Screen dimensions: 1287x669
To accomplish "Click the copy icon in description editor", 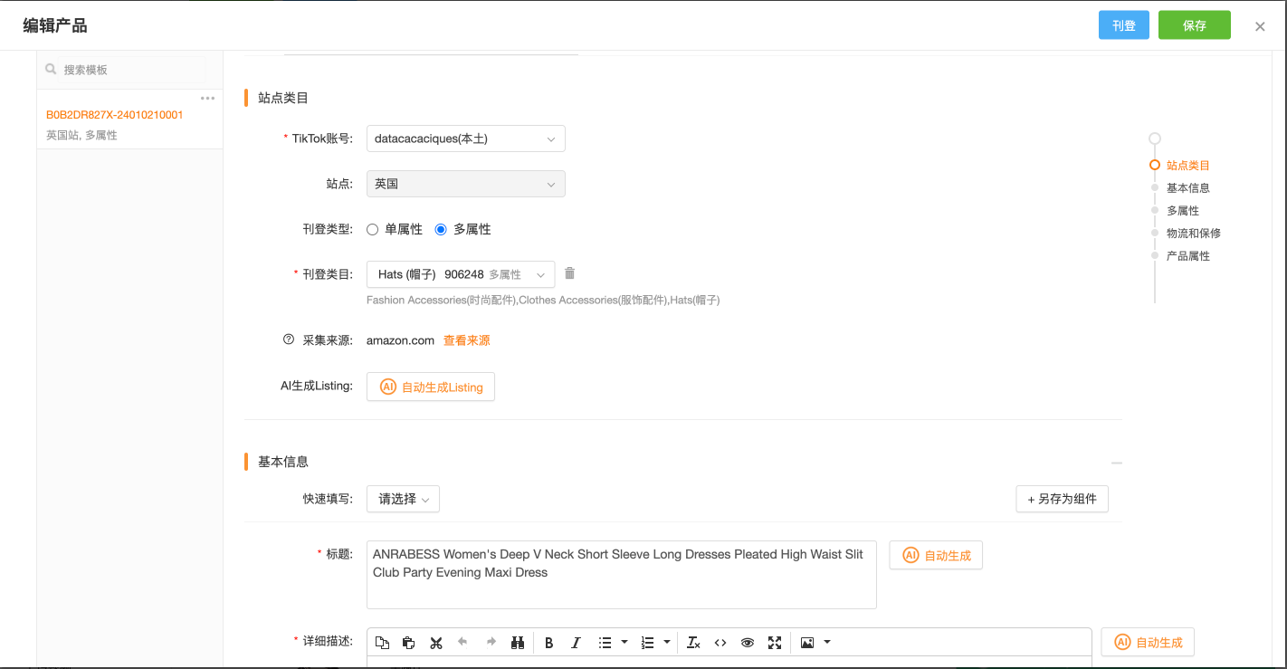I will 382,643.
